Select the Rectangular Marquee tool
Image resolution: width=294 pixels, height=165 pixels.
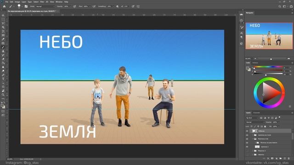[3, 19]
